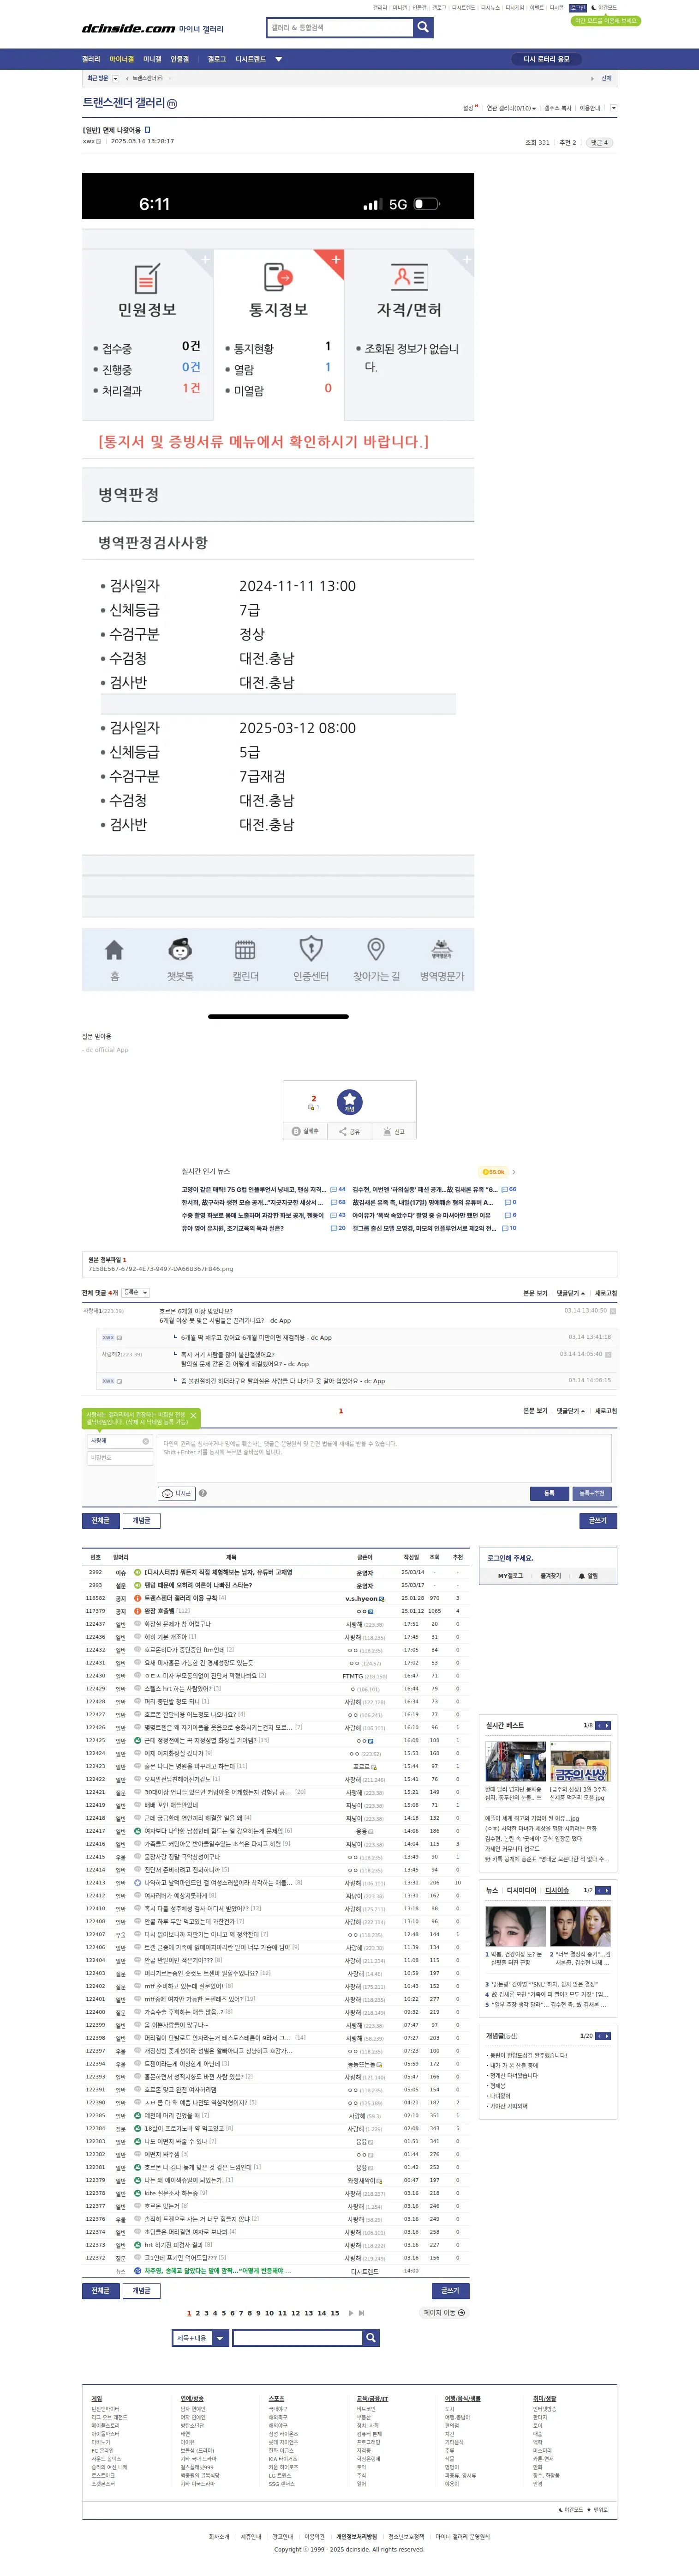Image resolution: width=699 pixels, height=2576 pixels.
Task: Open 연관 갤러리 dropdown
Action: click(511, 108)
